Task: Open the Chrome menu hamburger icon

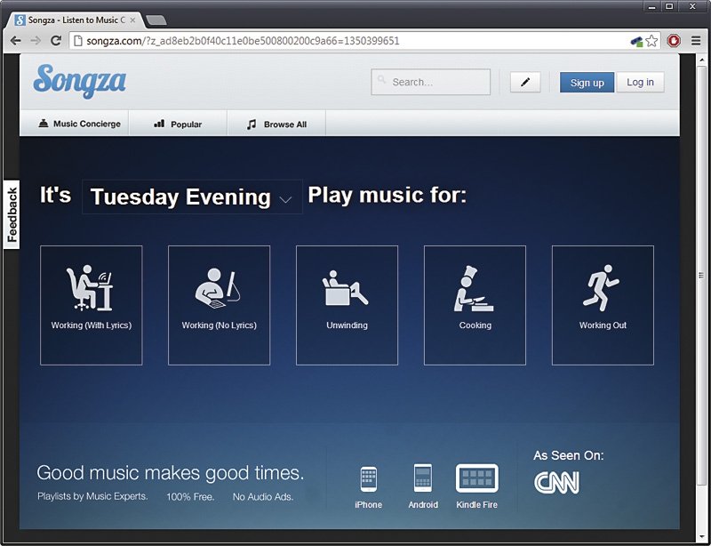Action: point(696,41)
